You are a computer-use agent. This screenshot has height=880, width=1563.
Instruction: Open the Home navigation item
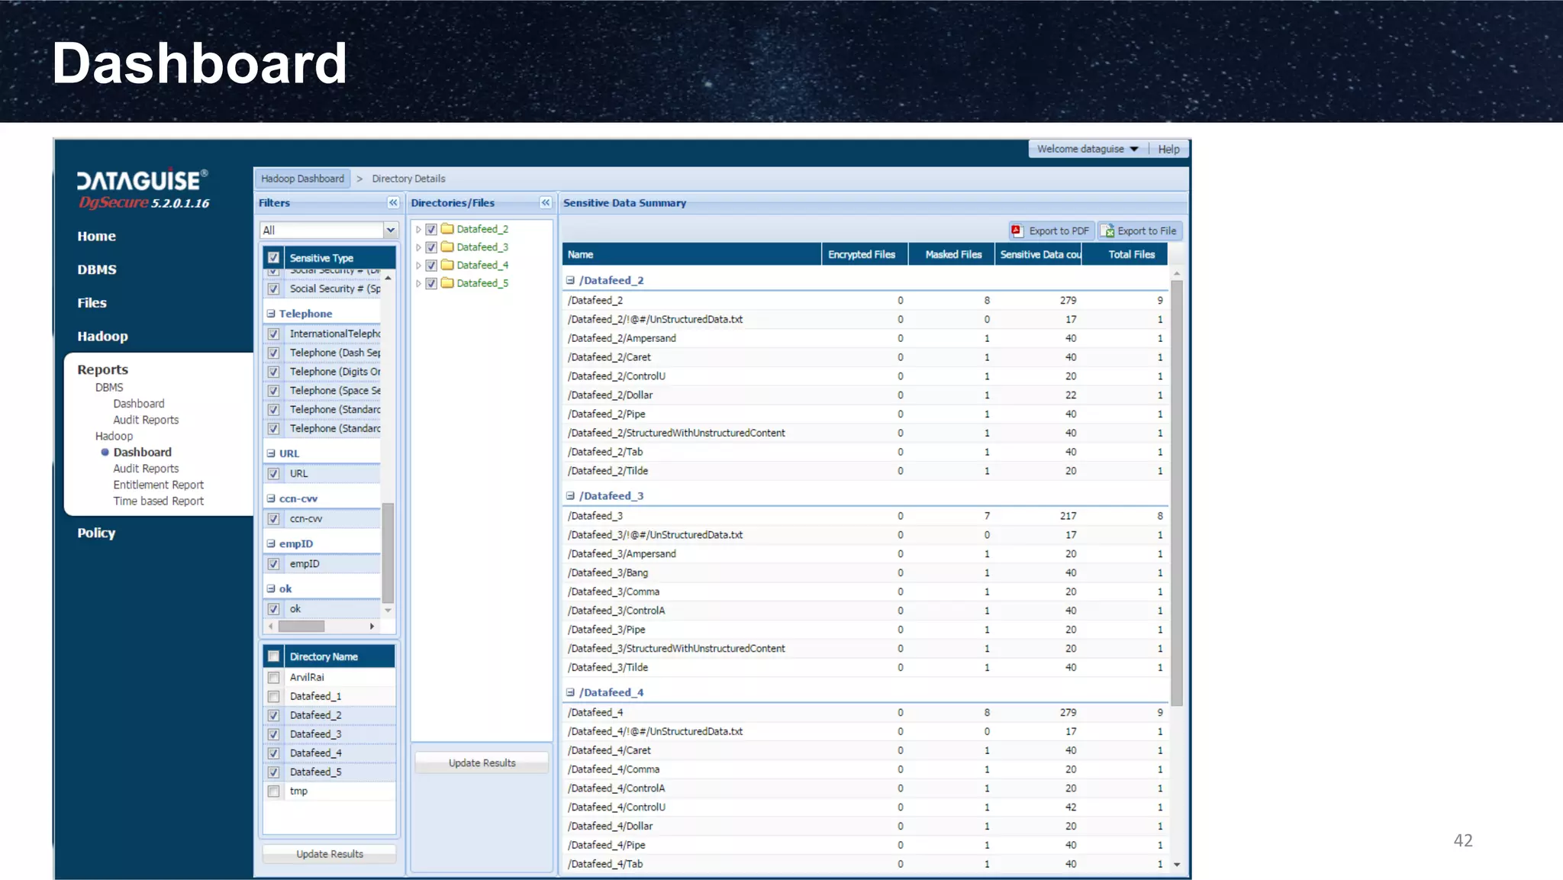[x=96, y=237]
